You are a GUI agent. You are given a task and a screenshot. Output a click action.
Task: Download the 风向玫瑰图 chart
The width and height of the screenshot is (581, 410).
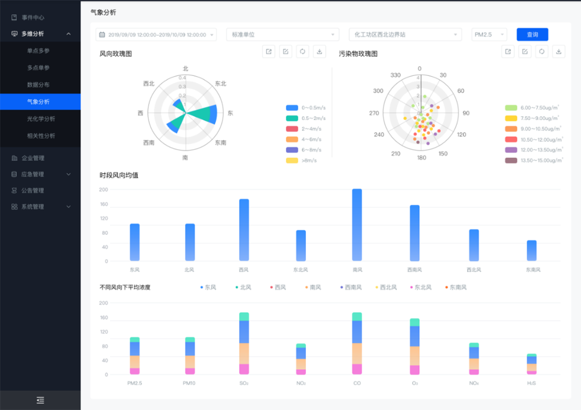(319, 52)
